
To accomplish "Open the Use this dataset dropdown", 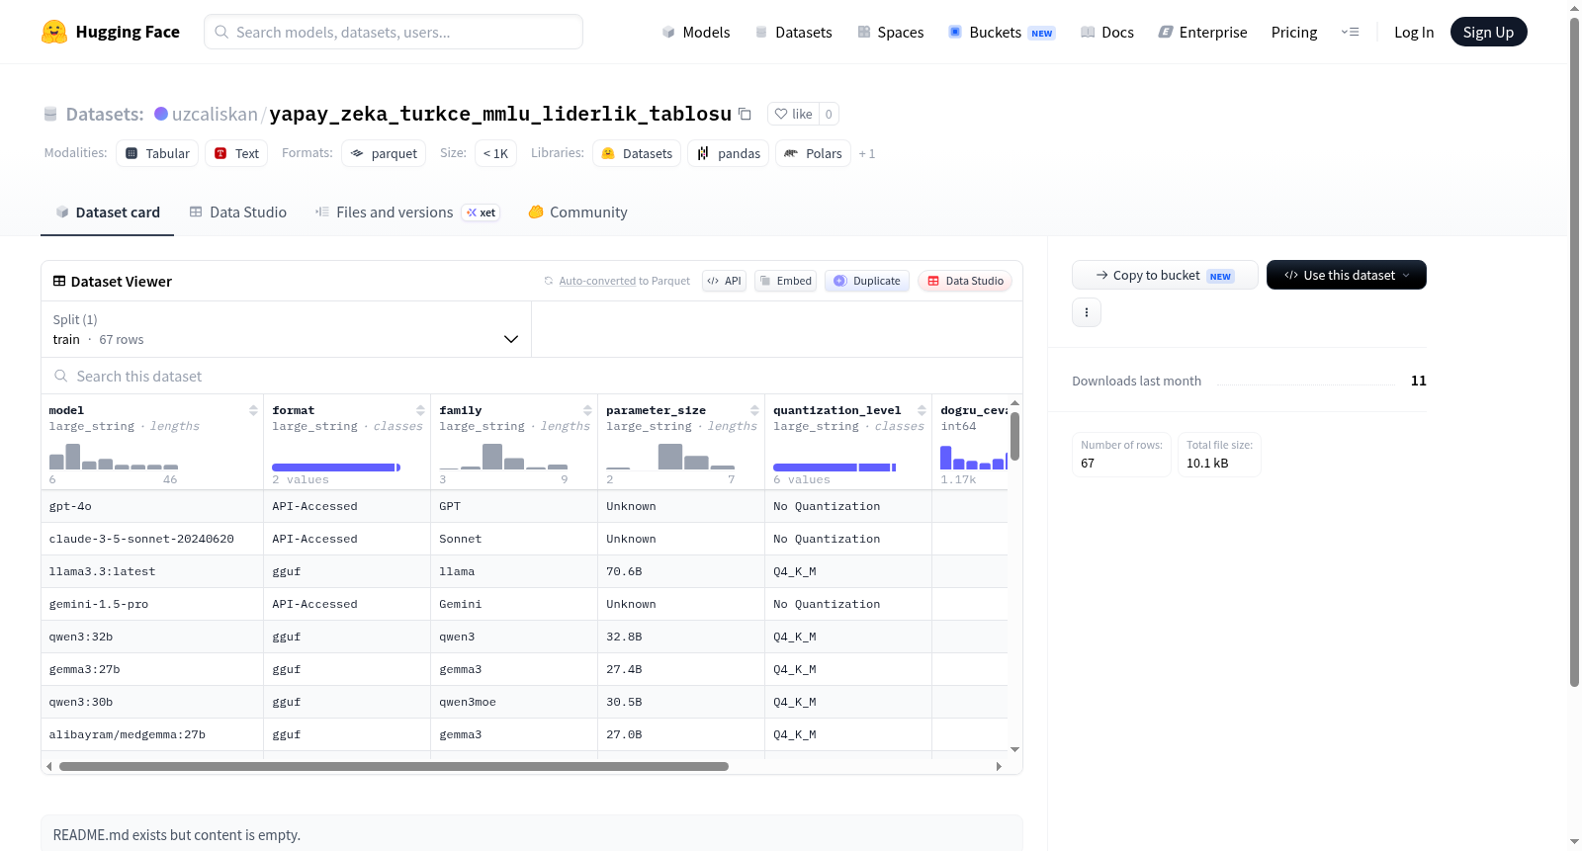I will click(x=1346, y=275).
